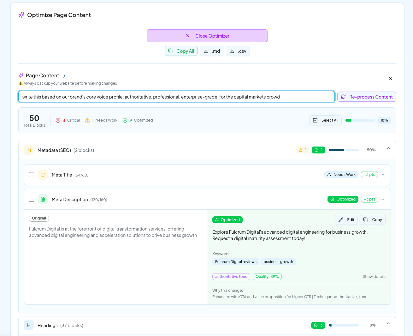Click the business growth keyword tag
The height and width of the screenshot is (336, 413).
(278, 262)
